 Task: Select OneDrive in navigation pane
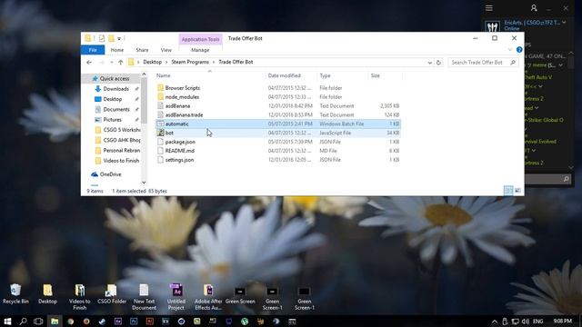point(111,174)
